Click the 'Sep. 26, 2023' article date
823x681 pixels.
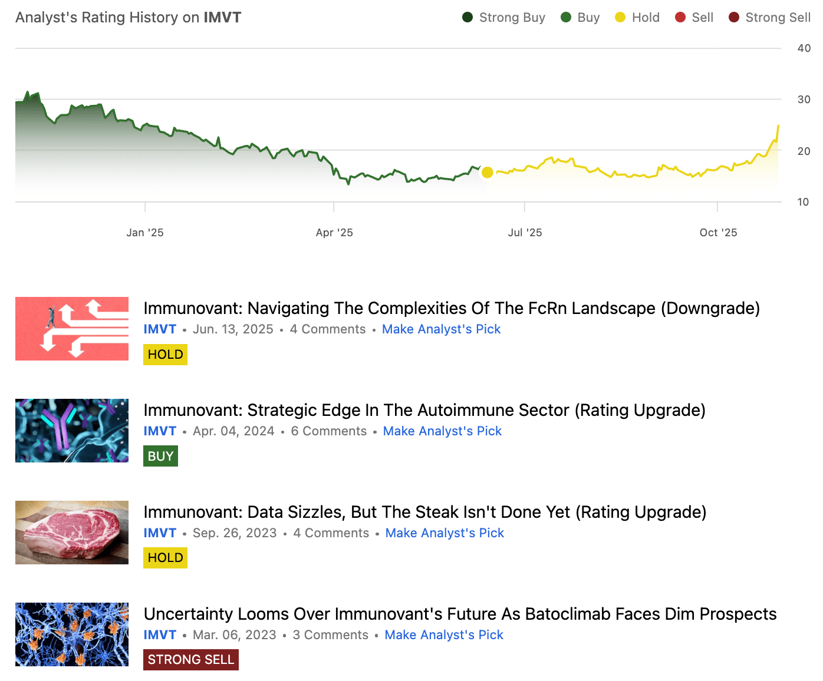coord(235,533)
